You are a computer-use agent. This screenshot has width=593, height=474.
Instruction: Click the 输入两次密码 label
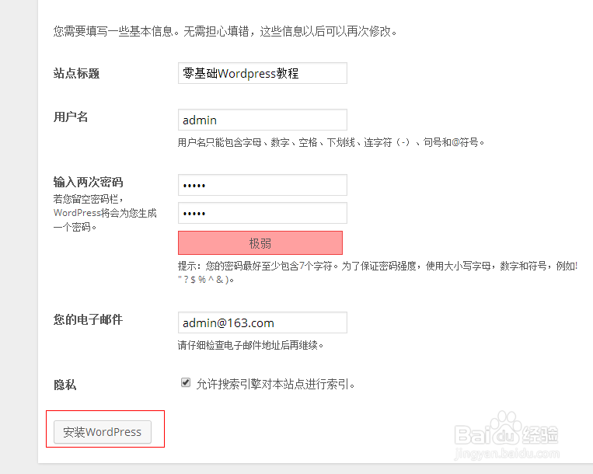(88, 182)
